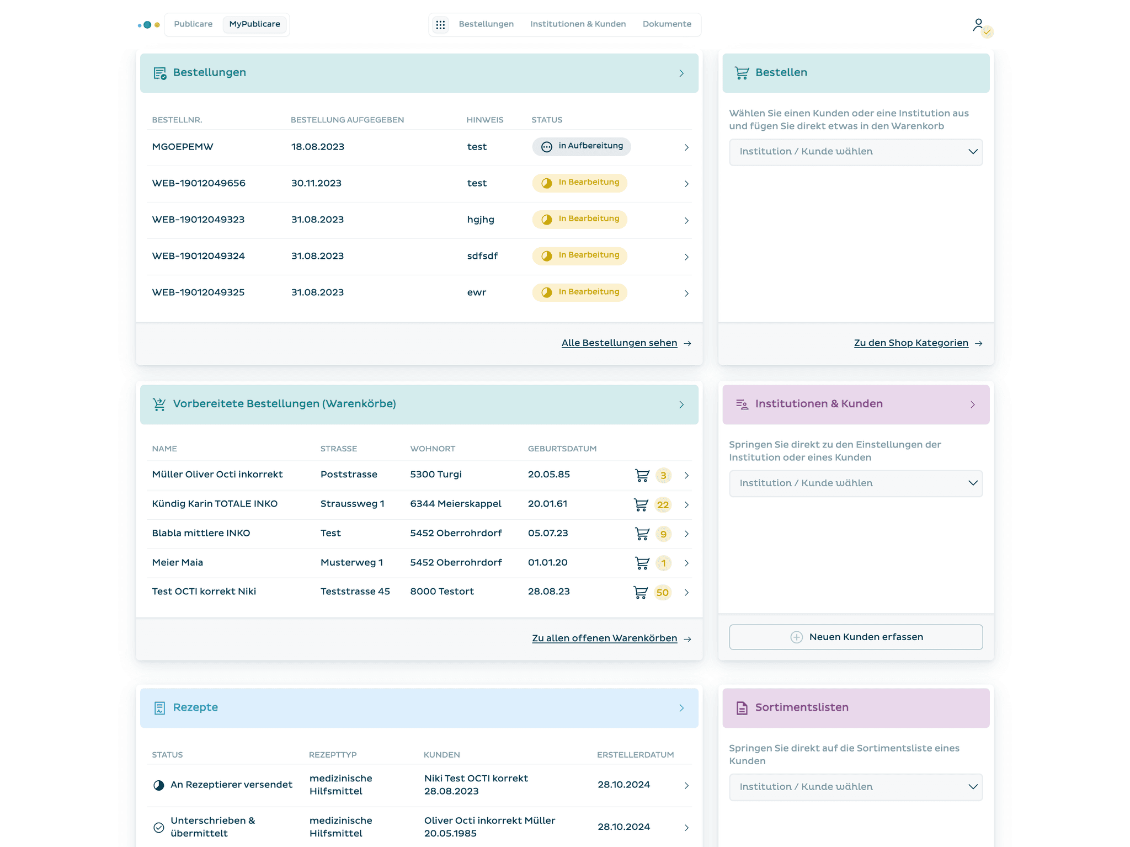This screenshot has height=847, width=1130.
Task: Click checkmark icon Unterschrieben & übermittelt
Action: [x=159, y=827]
